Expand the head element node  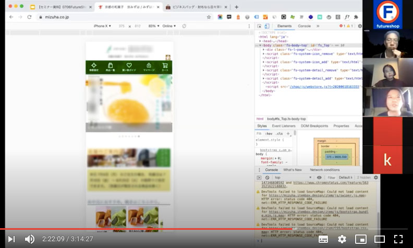pyautogui.click(x=260, y=41)
